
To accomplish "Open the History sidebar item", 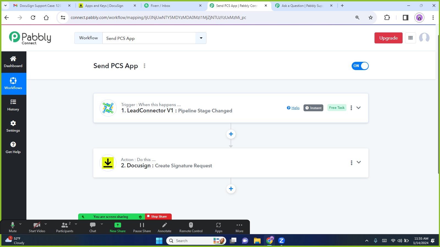I will pos(13,105).
